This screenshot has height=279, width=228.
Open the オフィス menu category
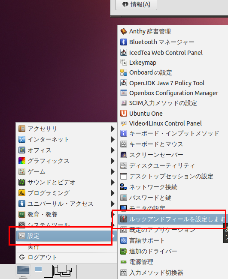coord(67,150)
